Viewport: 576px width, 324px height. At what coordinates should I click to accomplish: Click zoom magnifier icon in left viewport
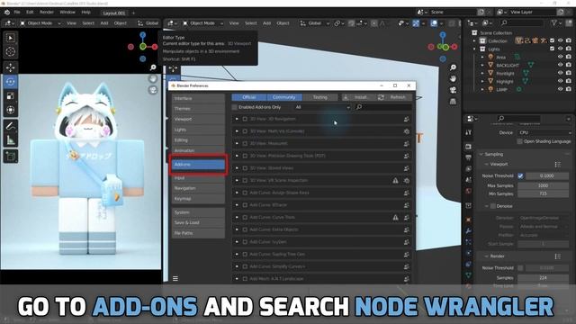[x=153, y=67]
